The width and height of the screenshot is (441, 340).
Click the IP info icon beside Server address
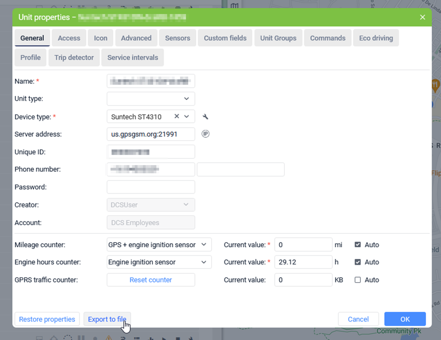[205, 134]
